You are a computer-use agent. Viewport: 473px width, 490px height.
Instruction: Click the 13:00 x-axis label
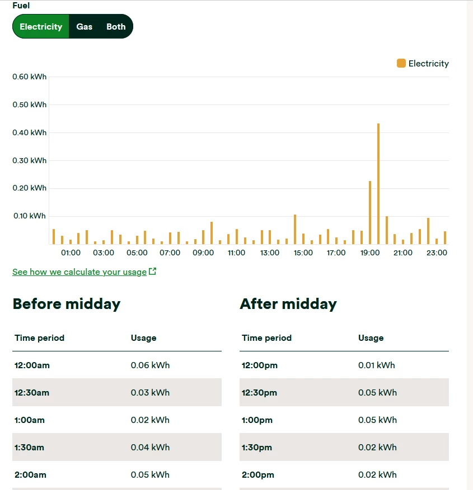(270, 253)
